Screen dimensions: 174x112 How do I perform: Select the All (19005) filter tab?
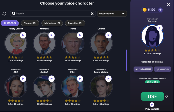click(10, 23)
